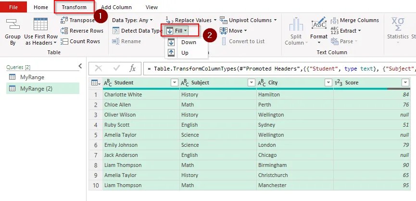Click Detect Data Type
Image resolution: width=416 pixels, height=201 pixels.
pyautogui.click(x=137, y=31)
